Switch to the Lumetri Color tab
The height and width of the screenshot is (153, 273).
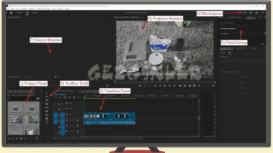241,48
